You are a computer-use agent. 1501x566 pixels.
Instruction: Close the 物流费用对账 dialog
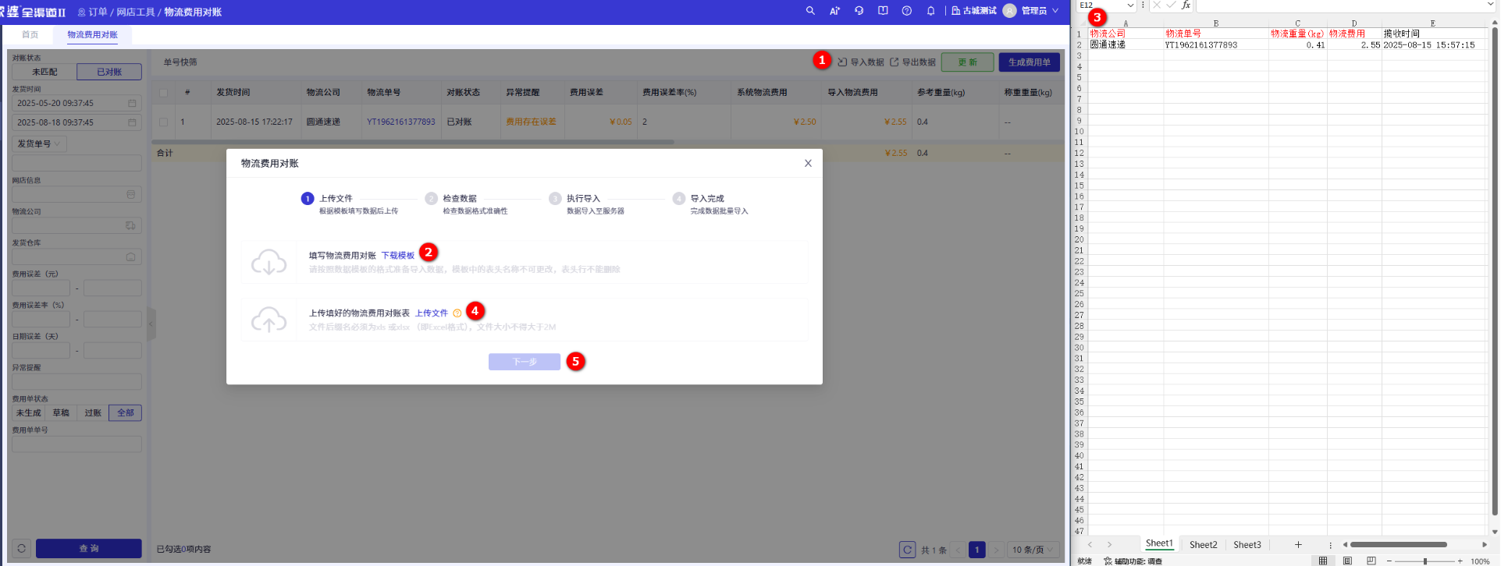(808, 163)
